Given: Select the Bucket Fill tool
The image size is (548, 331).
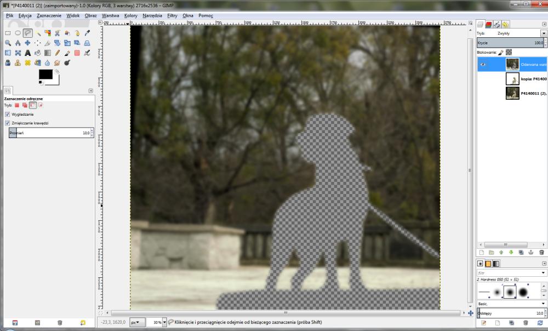Looking at the screenshot, I should pyautogui.click(x=37, y=53).
